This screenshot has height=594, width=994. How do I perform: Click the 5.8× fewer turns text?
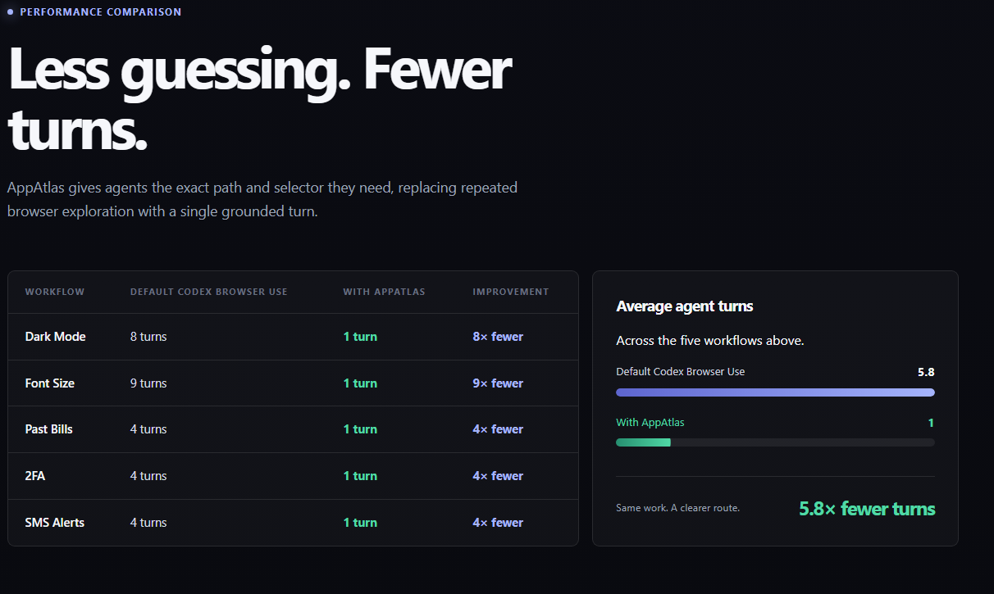[x=867, y=509]
